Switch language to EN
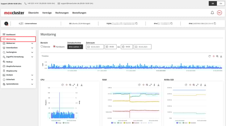The width and height of the screenshot is (226, 126). click(x=221, y=4)
